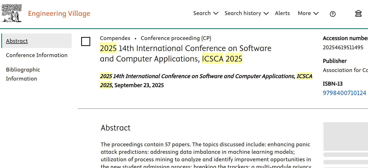The height and width of the screenshot is (168, 368).
Task: Click the Elsevier tree logo
Action: (12, 13)
